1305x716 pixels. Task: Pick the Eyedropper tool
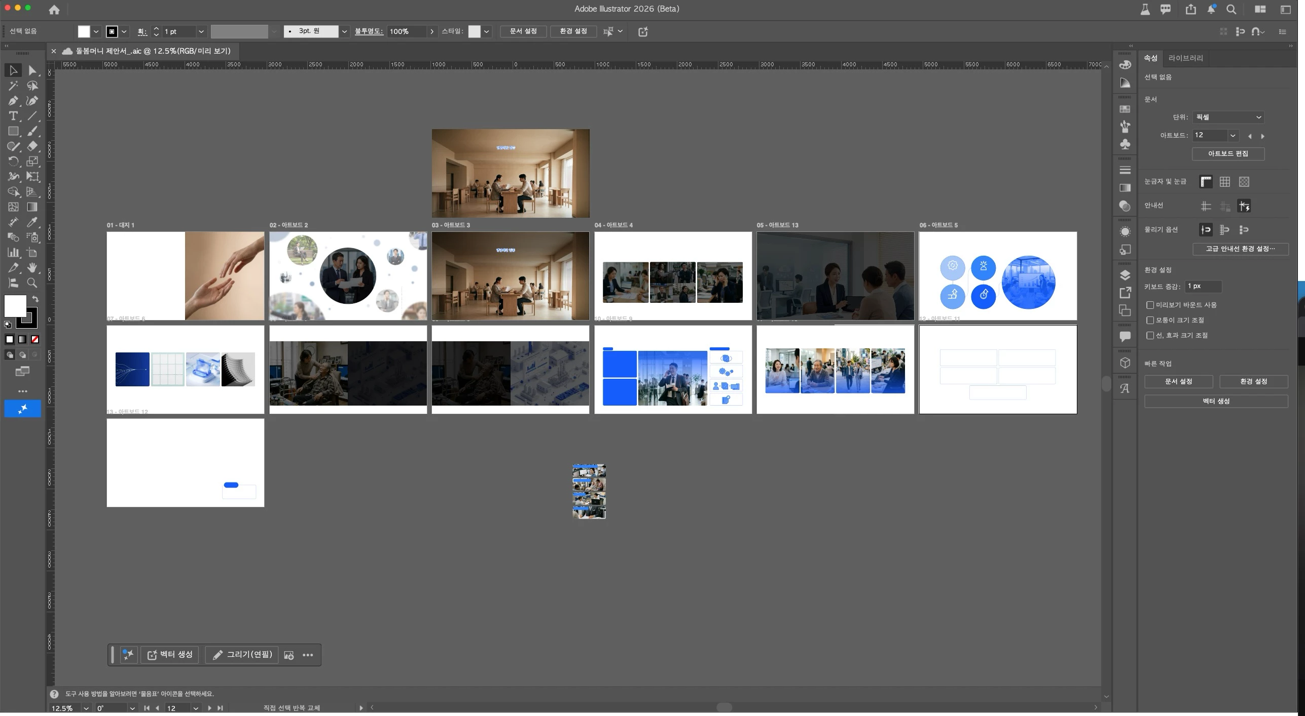coord(32,222)
